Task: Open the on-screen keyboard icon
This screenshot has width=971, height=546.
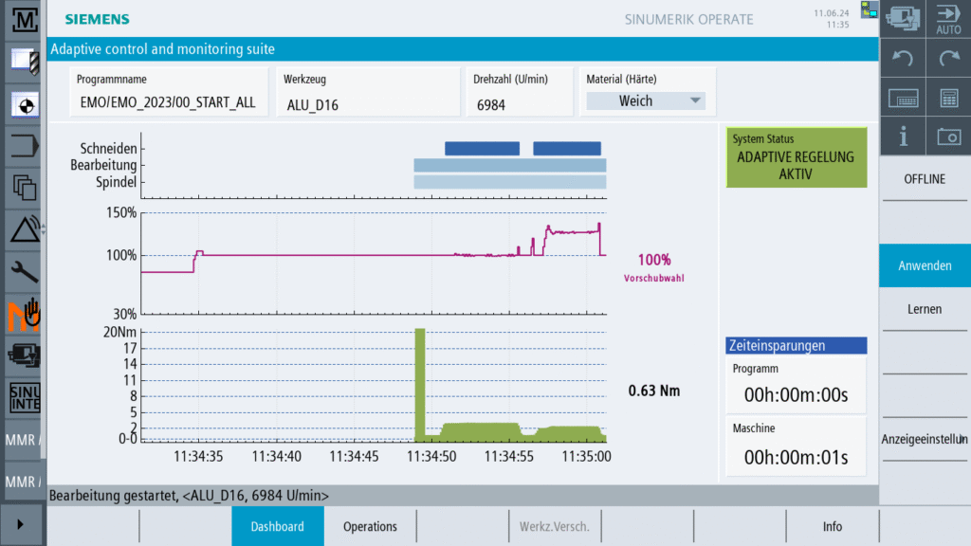Action: [903, 98]
